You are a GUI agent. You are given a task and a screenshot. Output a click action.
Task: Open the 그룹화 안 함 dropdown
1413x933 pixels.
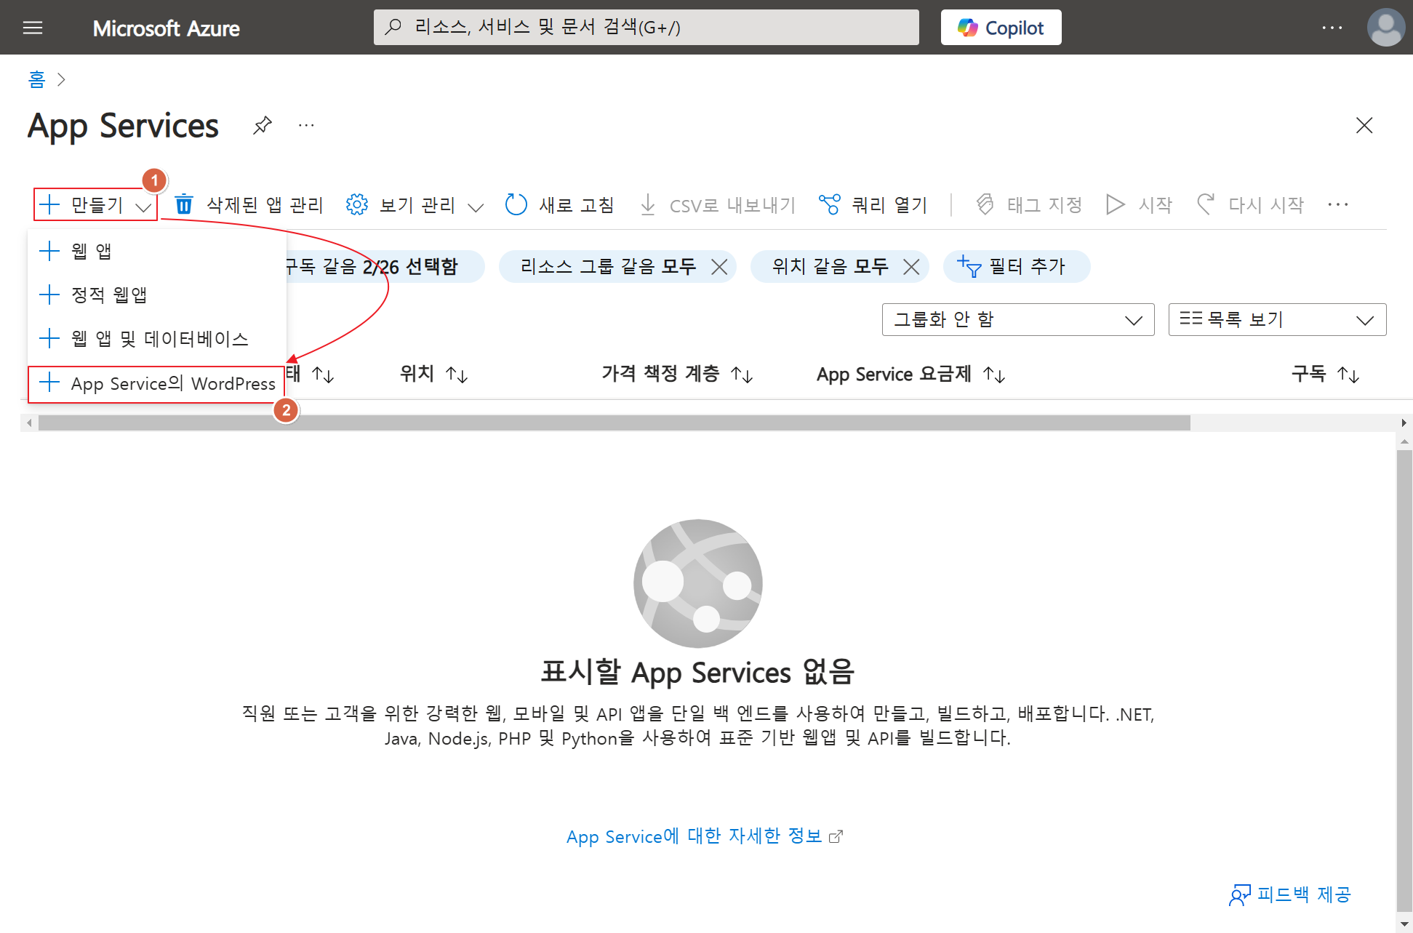[1018, 320]
